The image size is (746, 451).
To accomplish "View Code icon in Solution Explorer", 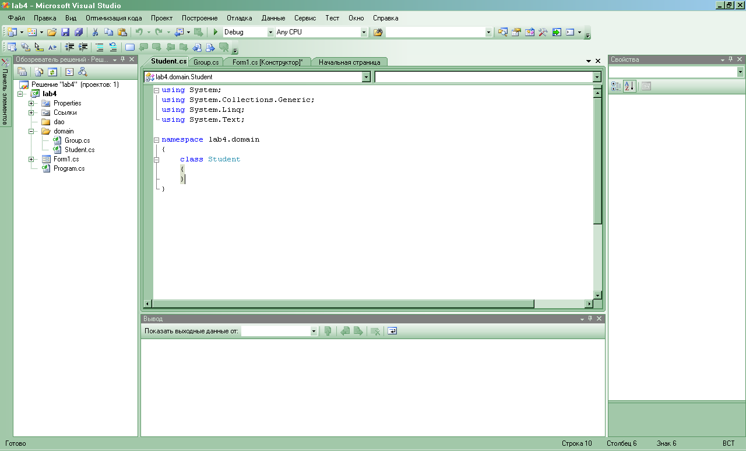I will tap(69, 72).
